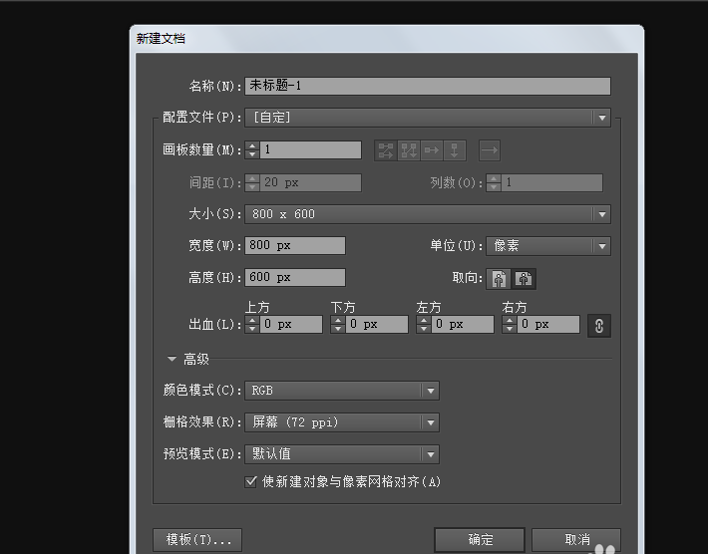Select grid by column artboard layout icon
This screenshot has width=708, height=554.
coord(408,150)
